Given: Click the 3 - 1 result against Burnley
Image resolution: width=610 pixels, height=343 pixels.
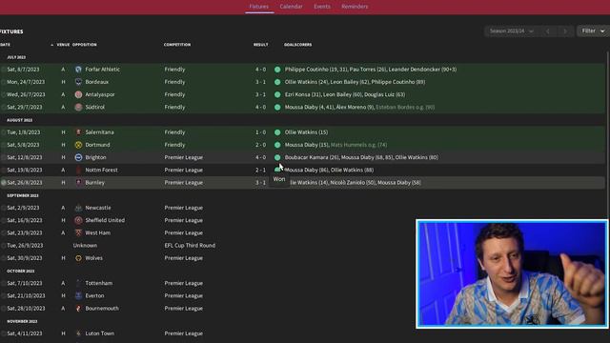Looking at the screenshot, I should pos(260,182).
